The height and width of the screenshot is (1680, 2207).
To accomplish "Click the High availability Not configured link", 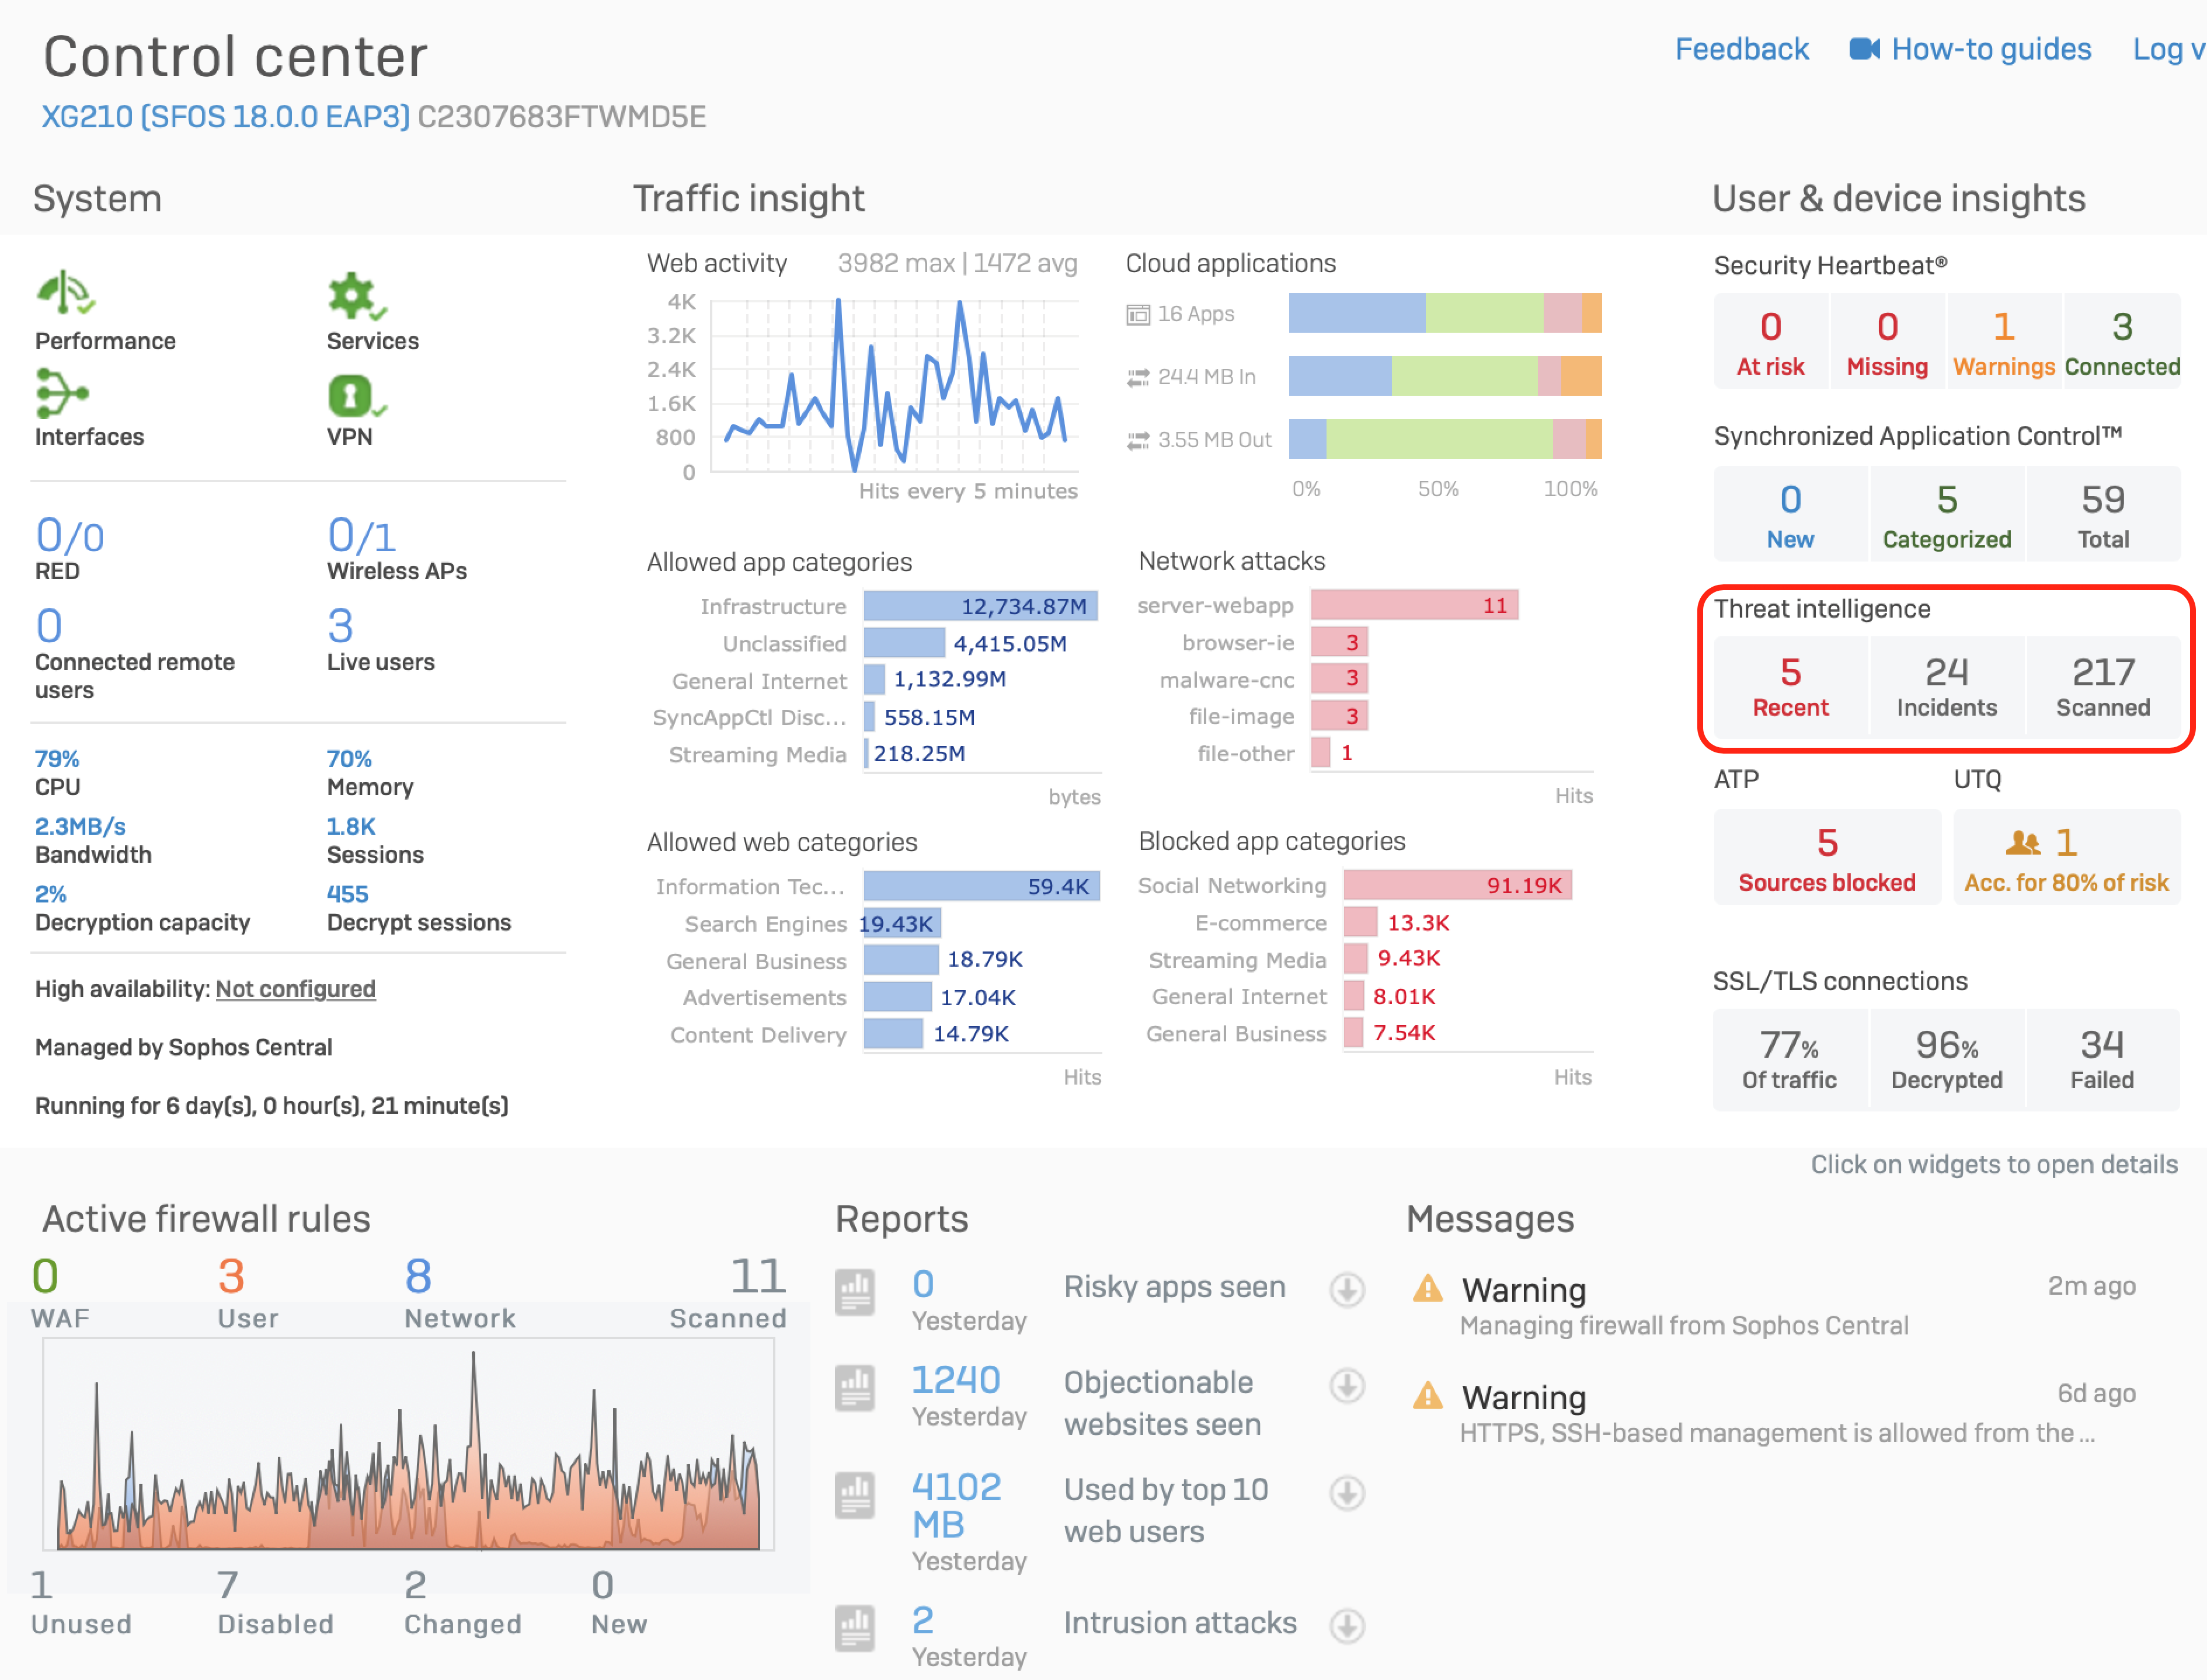I will [295, 989].
